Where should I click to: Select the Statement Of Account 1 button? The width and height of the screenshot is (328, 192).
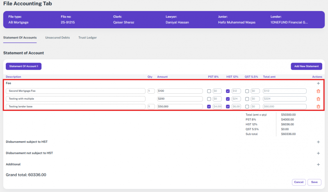(x=23, y=66)
